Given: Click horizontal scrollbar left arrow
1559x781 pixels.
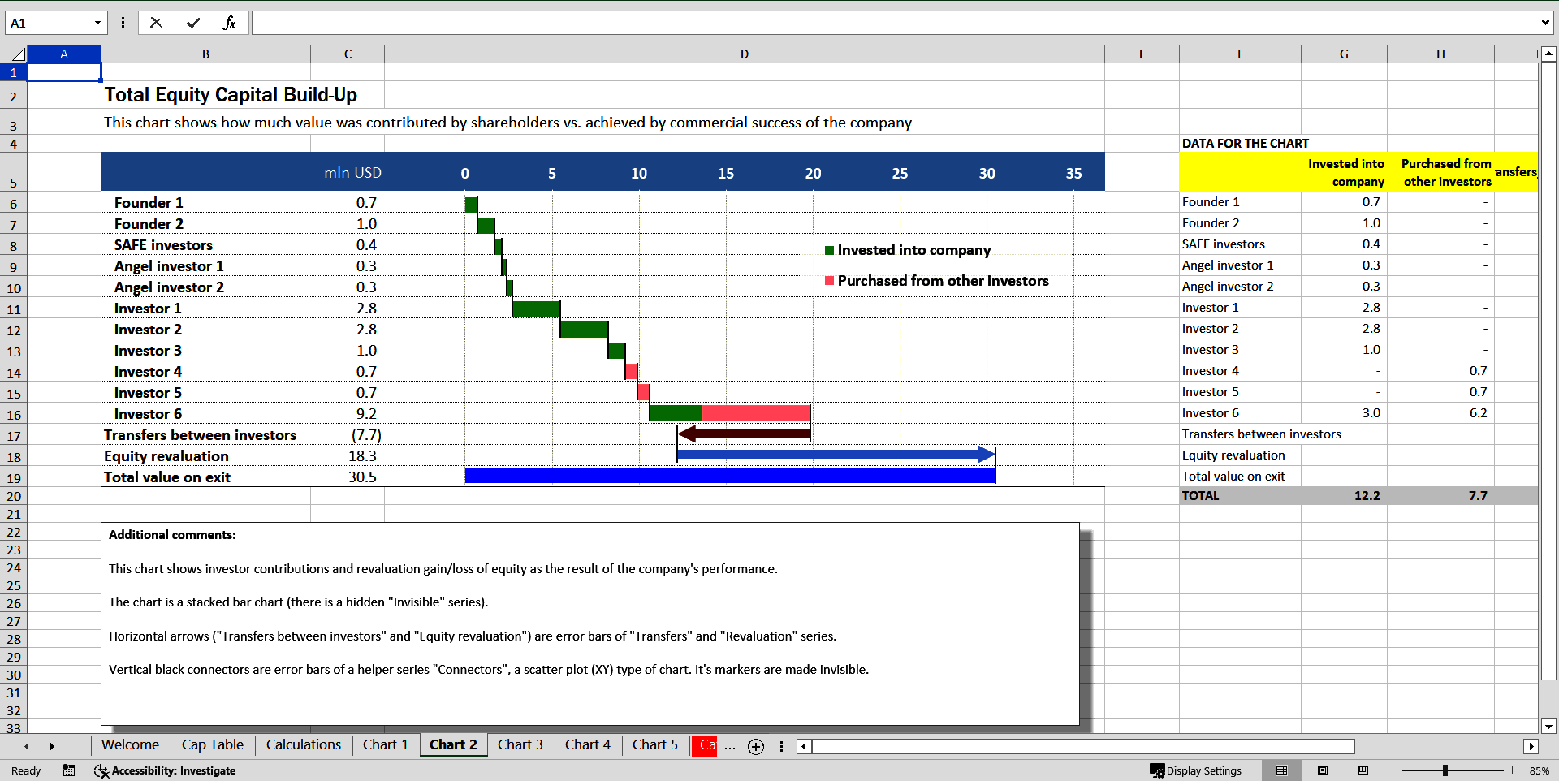Looking at the screenshot, I should click(804, 746).
